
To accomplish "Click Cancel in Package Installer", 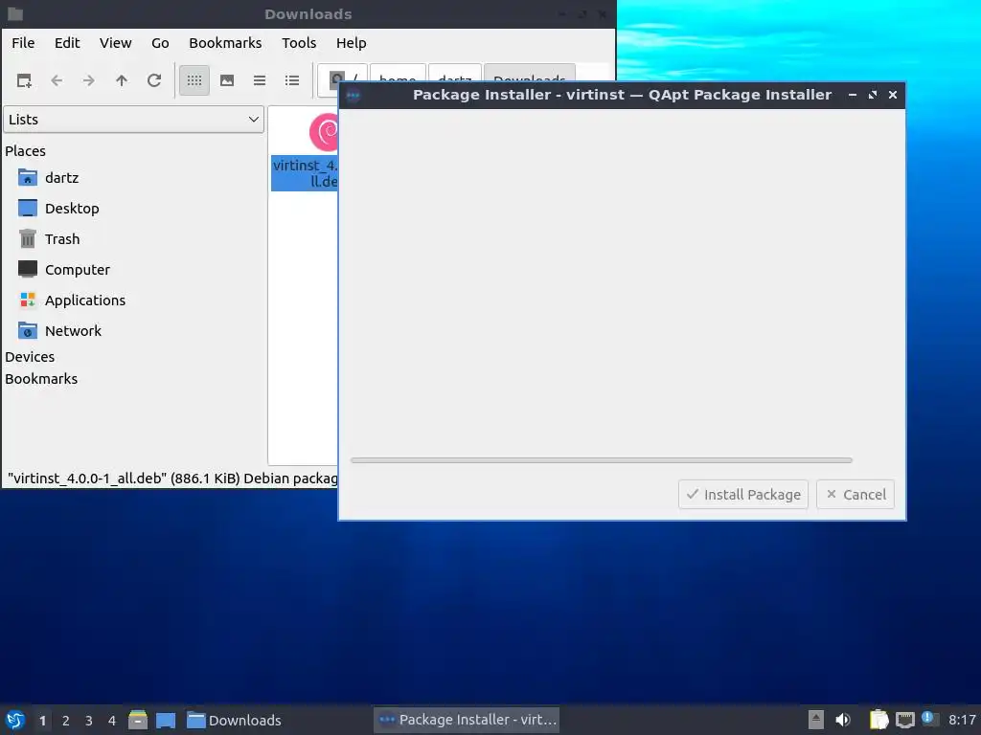I will 856,495.
